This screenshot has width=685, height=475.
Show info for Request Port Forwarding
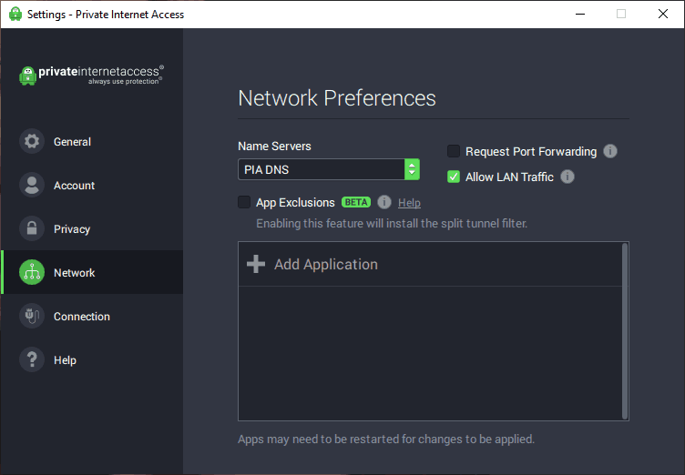(x=610, y=151)
